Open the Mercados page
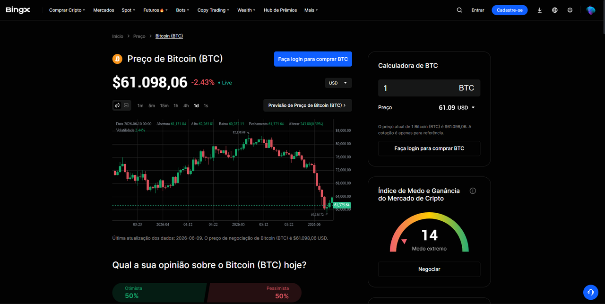This screenshot has width=605, height=304. [x=104, y=10]
